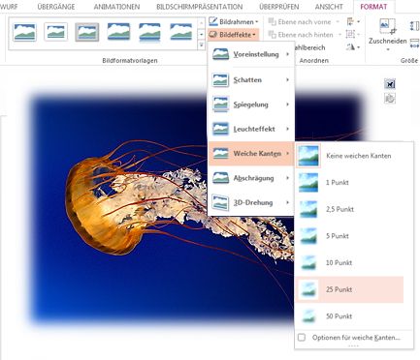420x360 pixels.
Task: Tick Optionen für weiche Kanten checkbox
Action: point(302,338)
